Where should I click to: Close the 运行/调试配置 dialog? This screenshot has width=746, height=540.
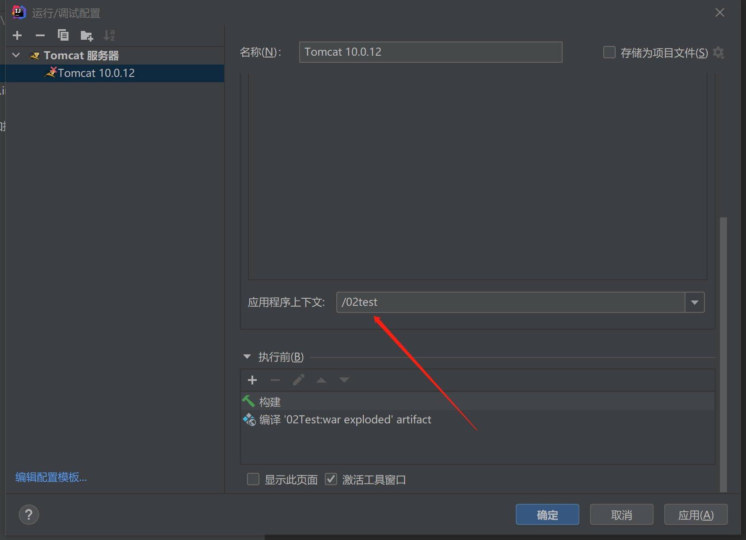[x=720, y=12]
